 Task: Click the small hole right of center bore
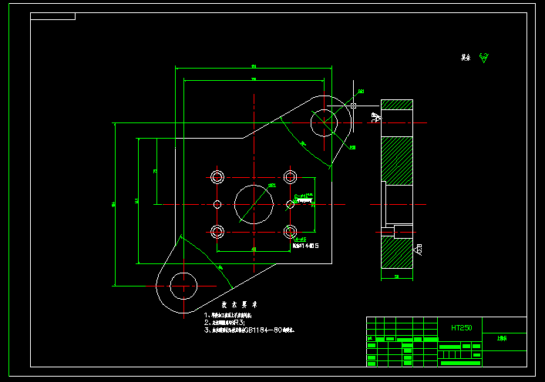click(x=290, y=205)
